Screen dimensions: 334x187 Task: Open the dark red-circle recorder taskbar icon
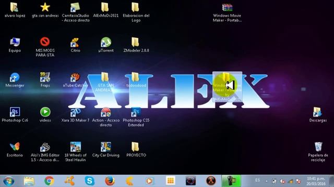pos(190,181)
